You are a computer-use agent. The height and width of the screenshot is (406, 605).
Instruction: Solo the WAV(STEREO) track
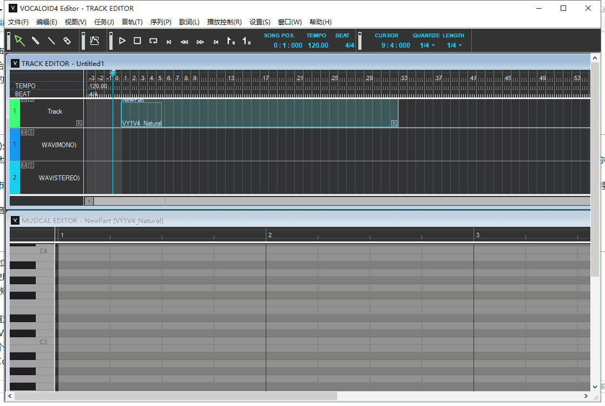(x=31, y=166)
